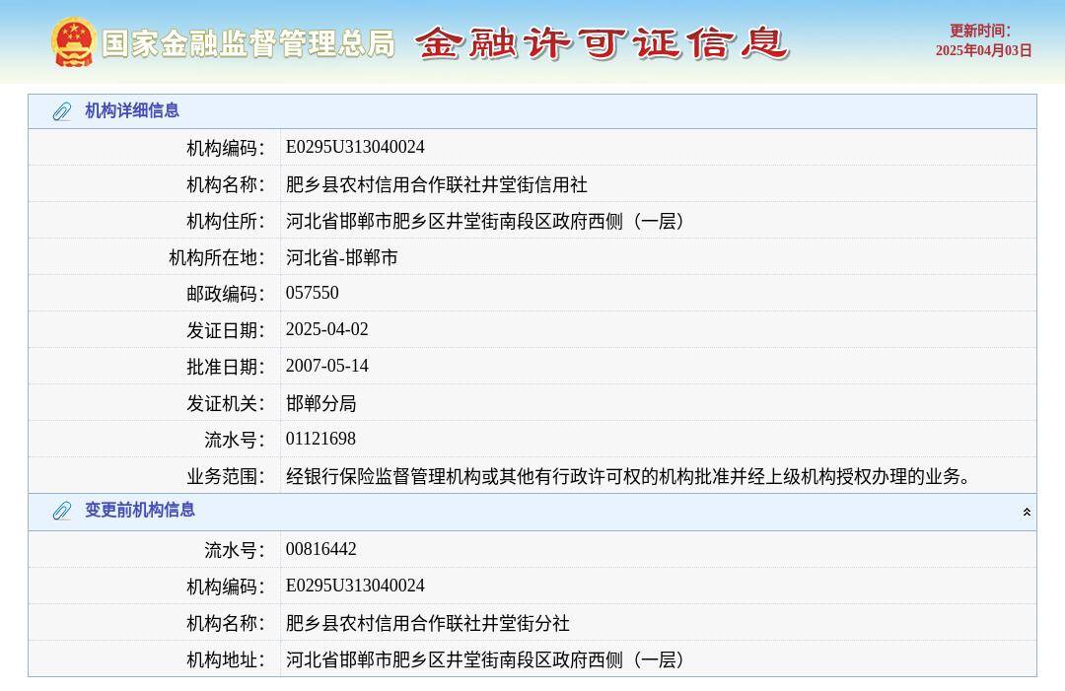Screen dimensions: 1065x691
Task: Click the stylized 金融许可证信息 title graphic
Action: point(602,43)
